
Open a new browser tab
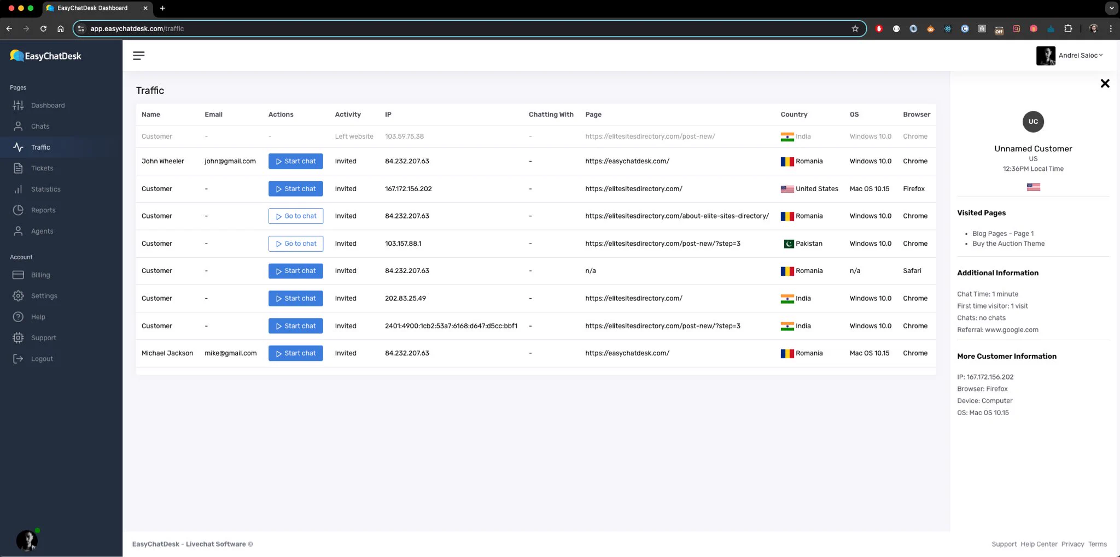[x=162, y=8]
